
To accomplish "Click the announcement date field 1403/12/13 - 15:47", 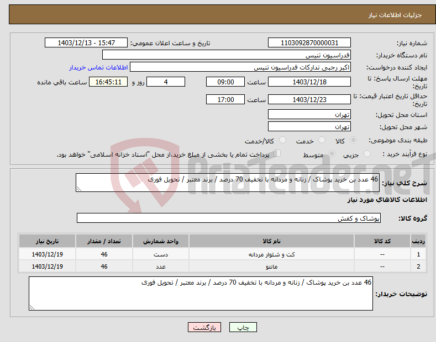I will click(86, 43).
